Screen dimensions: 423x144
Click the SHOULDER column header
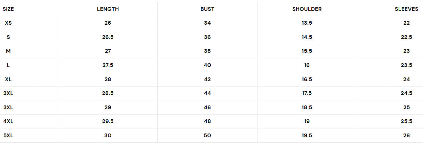[307, 9]
